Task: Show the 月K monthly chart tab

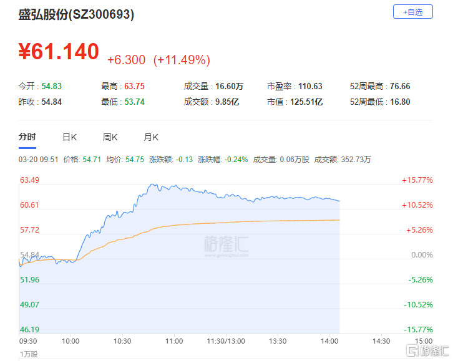Action: pos(151,137)
